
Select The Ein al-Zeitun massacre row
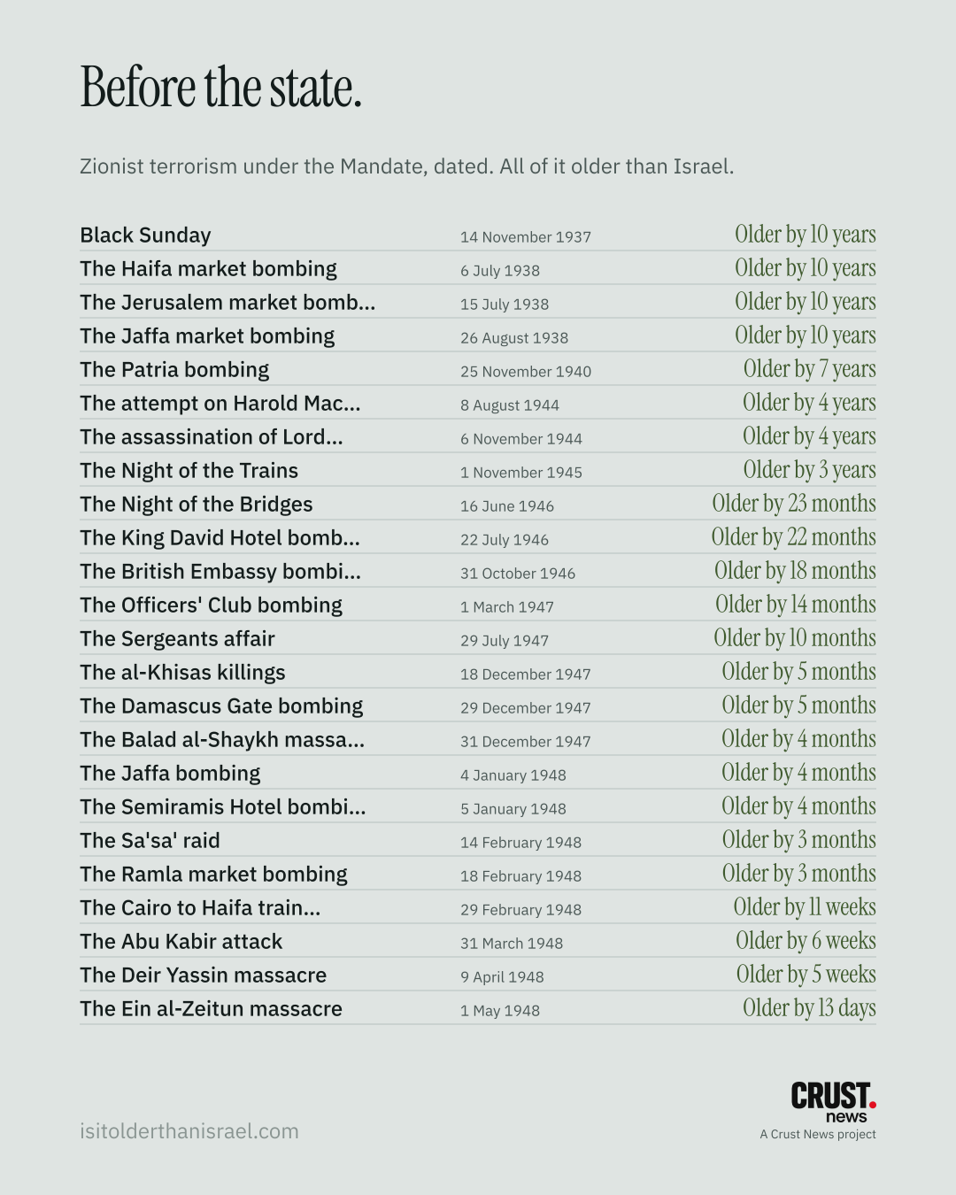[x=478, y=1008]
